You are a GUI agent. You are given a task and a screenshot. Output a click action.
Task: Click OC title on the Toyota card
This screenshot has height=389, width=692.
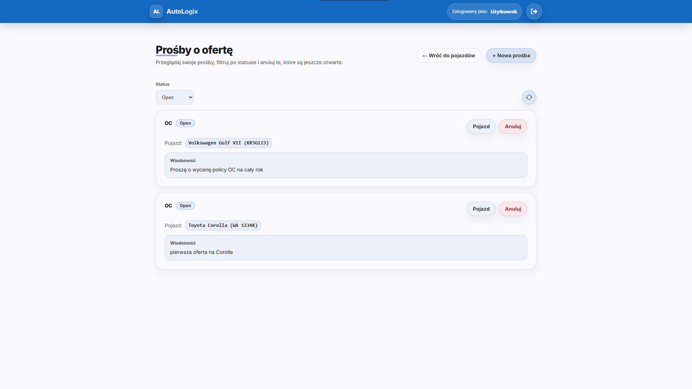coord(168,206)
